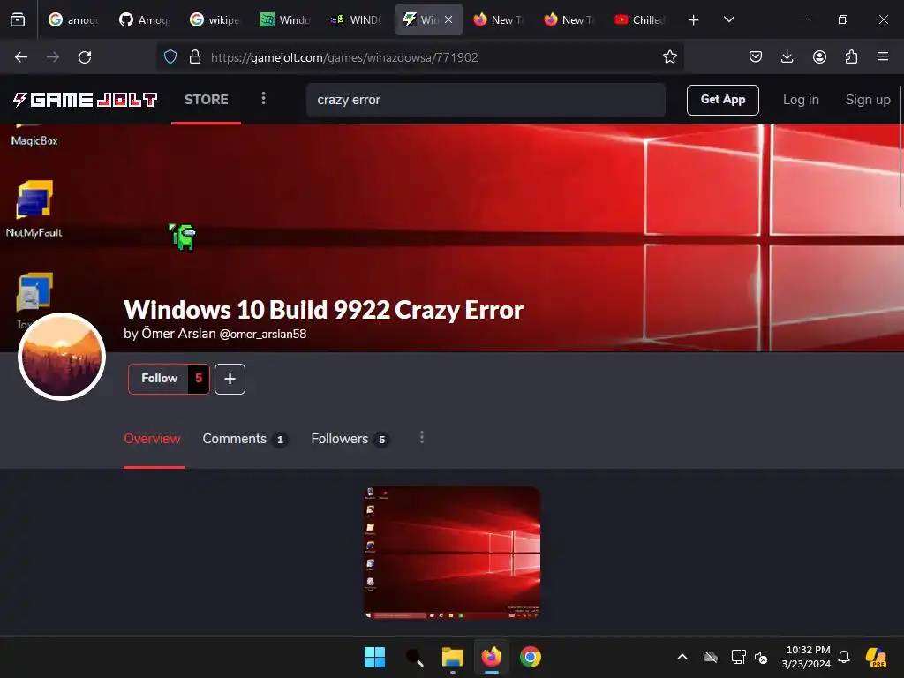Open the Firefox account icon
This screenshot has height=678, width=904.
coord(819,56)
